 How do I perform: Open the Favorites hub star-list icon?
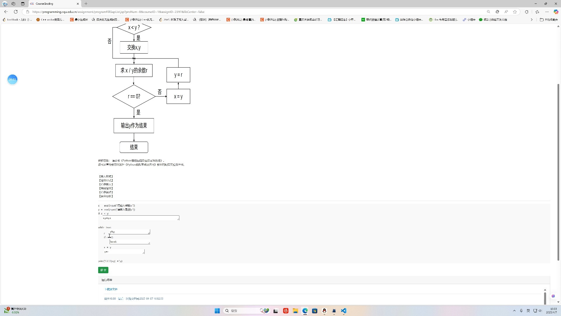pos(537,12)
